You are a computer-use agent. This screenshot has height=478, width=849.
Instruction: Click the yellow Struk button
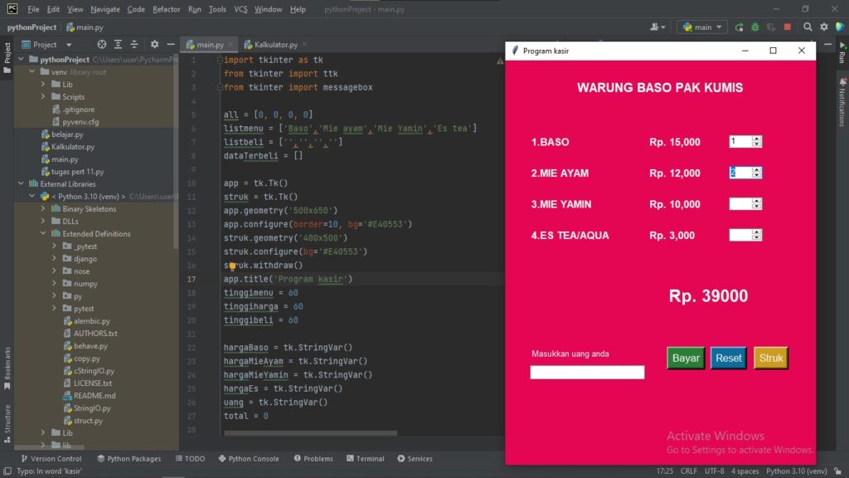[770, 358]
